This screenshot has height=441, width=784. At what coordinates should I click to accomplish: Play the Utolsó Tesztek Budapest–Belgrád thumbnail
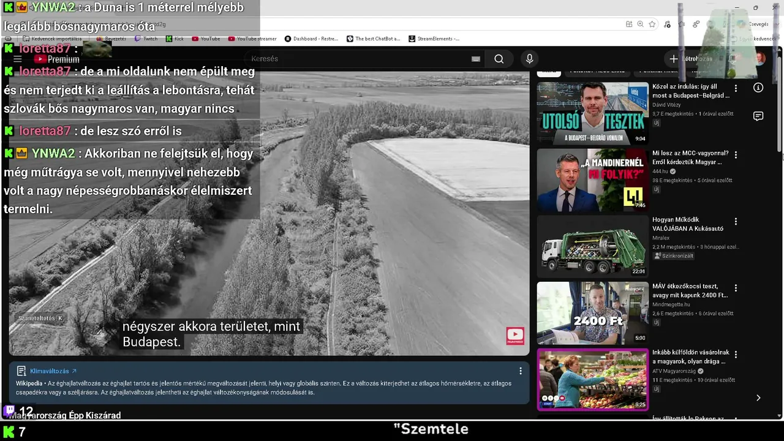tap(592, 113)
